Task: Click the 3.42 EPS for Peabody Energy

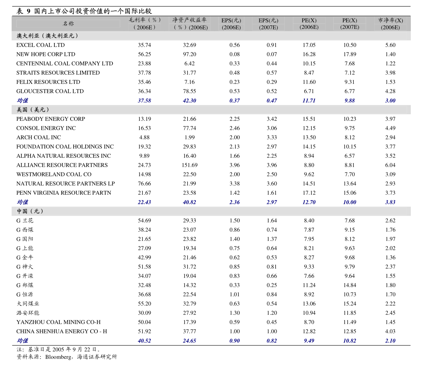Action: [272, 119]
